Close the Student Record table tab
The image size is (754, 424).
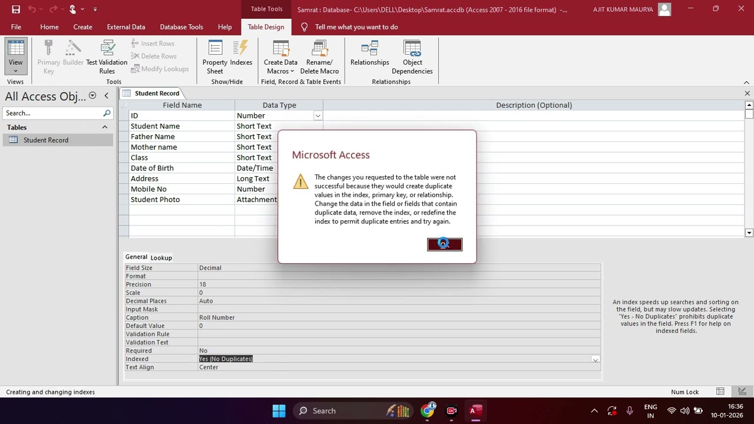point(747,93)
